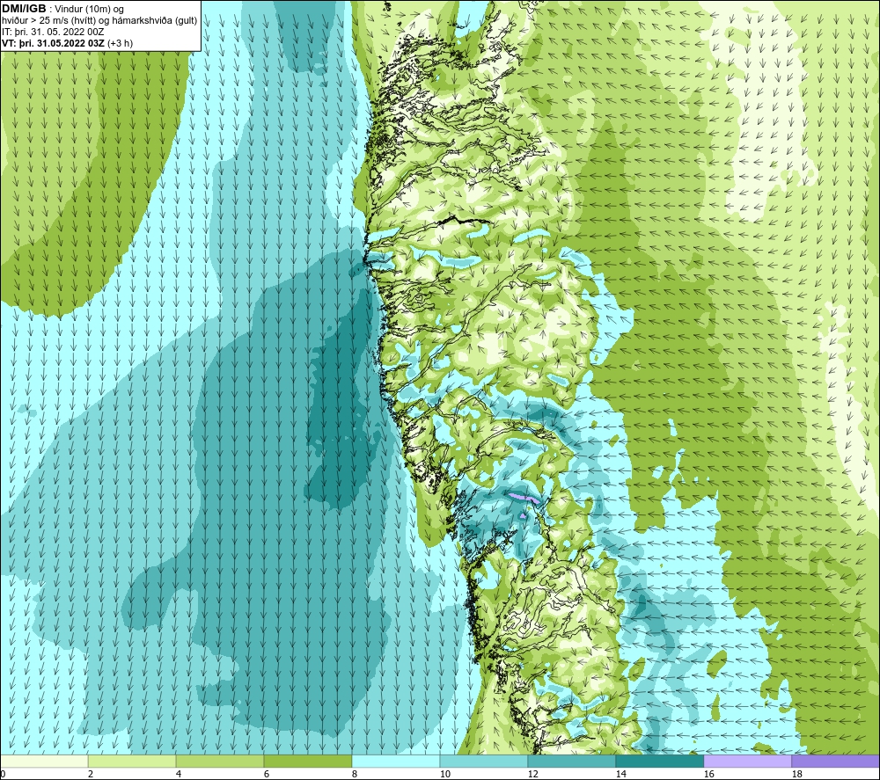Click the legend scale label "18"
Viewport: 880px width, 780px height.
click(796, 775)
